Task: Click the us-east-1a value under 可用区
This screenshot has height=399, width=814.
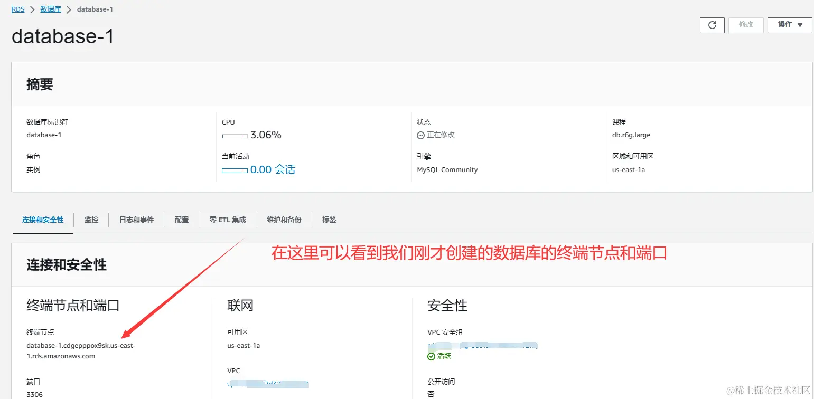Action: (x=244, y=346)
